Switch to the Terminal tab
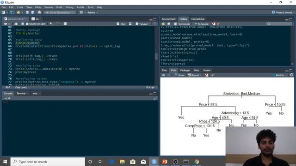 [21, 93]
